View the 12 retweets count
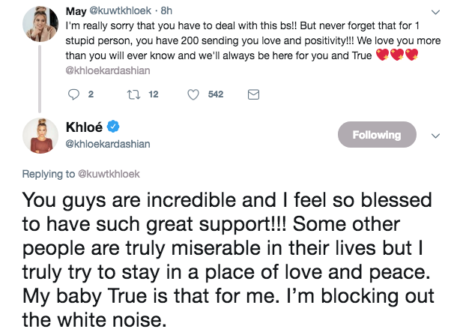This screenshot has width=451, height=335. pos(154,94)
